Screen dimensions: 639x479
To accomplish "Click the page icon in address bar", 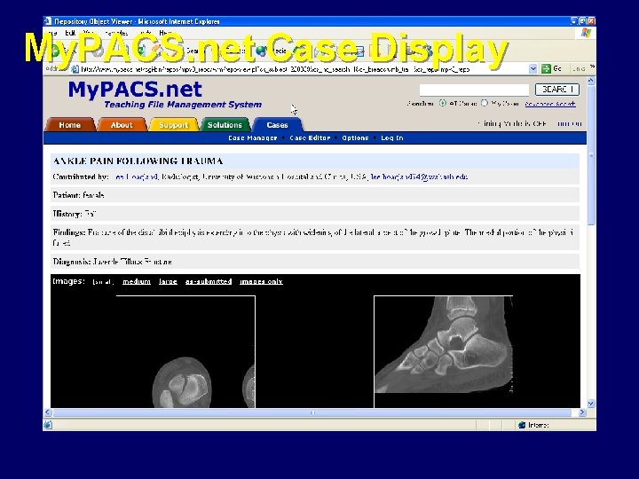I will 75,69.
